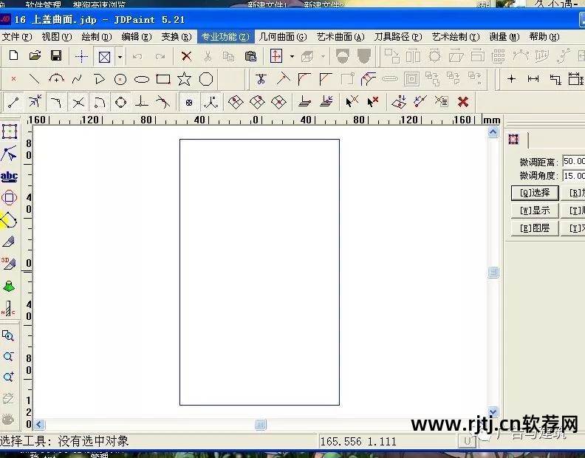Open the 绘制(D) menu
The width and height of the screenshot is (585, 458).
[97, 37]
